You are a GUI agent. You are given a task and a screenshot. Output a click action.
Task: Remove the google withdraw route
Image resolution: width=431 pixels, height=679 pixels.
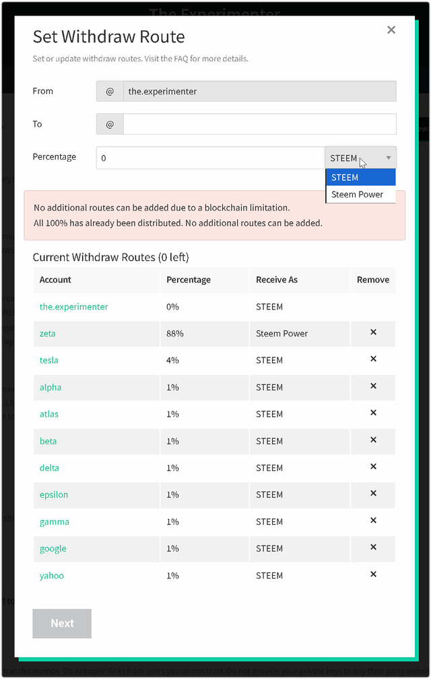click(x=373, y=548)
